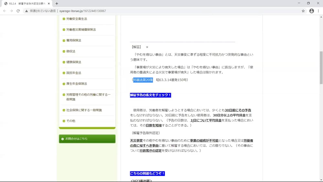Screen dimensions: 323x182
Task: Focus the address bar URL
Action: [x=83, y=11]
